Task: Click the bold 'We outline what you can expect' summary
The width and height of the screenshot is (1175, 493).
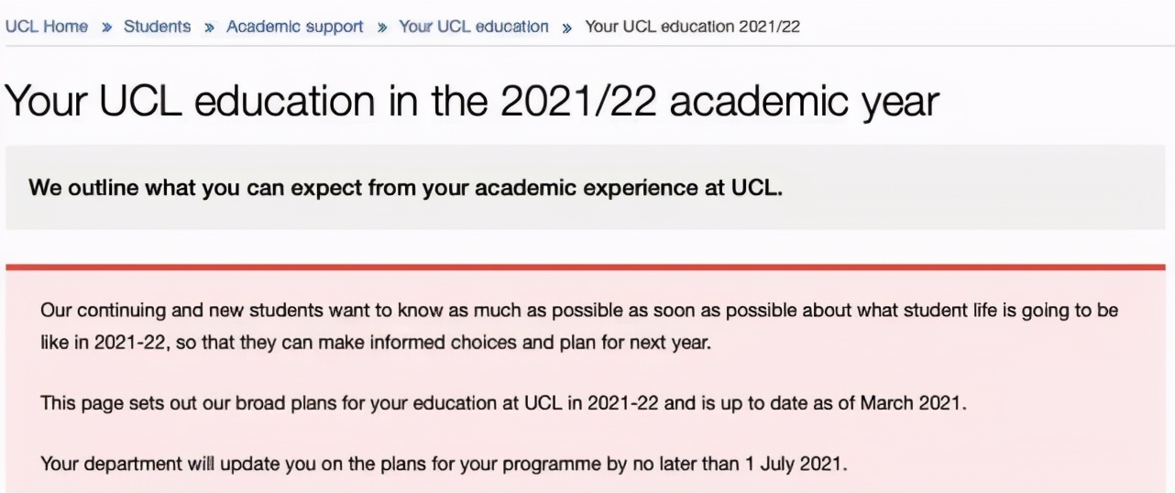Action: tap(405, 188)
